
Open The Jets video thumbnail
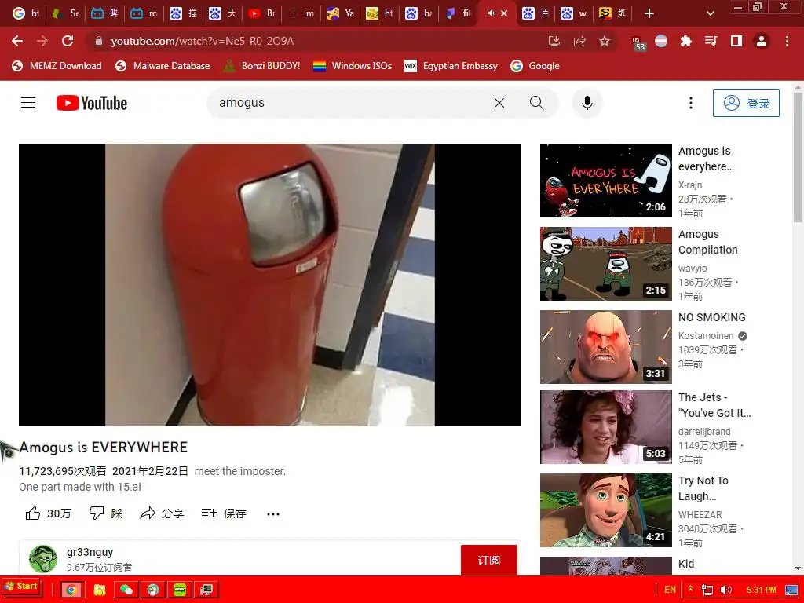tap(605, 427)
